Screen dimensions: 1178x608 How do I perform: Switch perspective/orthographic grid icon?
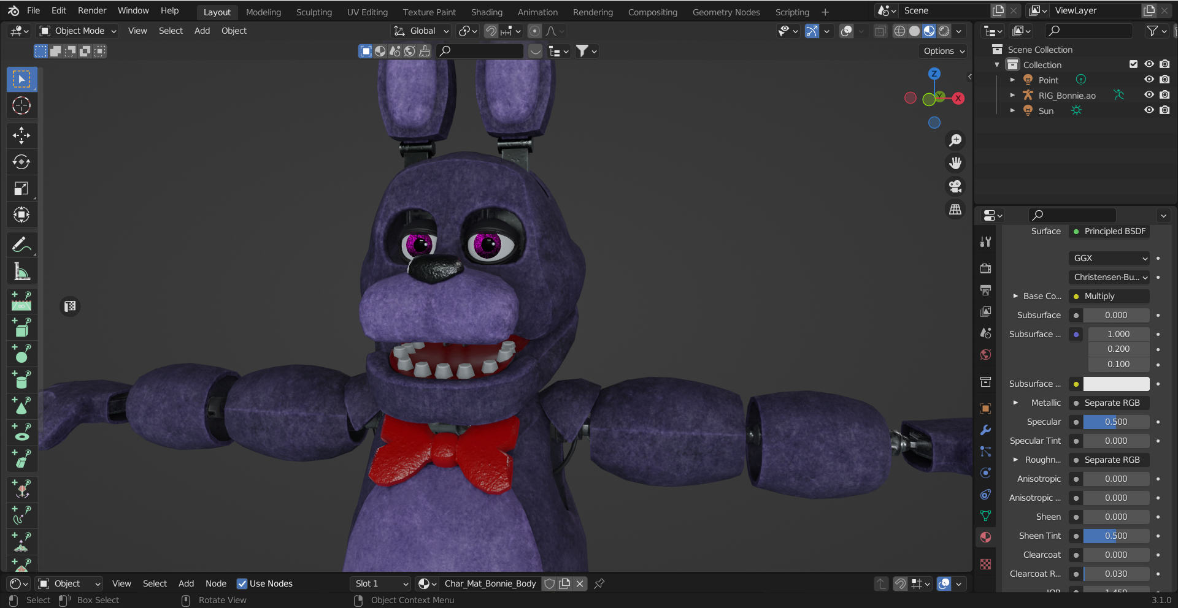[955, 210]
